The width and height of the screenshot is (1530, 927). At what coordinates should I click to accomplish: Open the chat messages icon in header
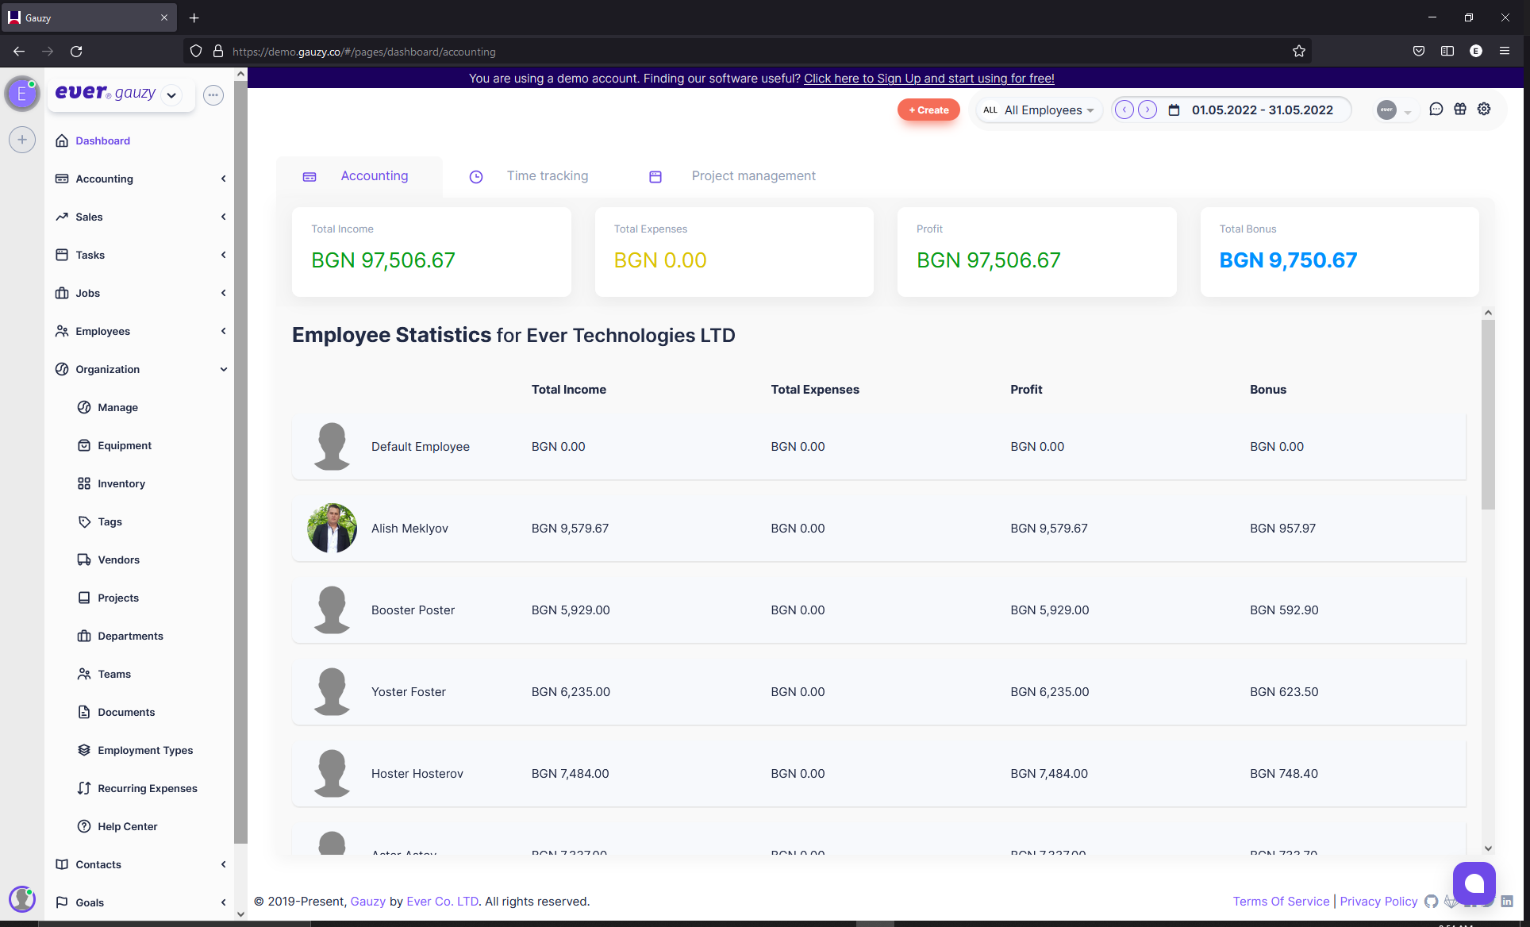point(1436,110)
